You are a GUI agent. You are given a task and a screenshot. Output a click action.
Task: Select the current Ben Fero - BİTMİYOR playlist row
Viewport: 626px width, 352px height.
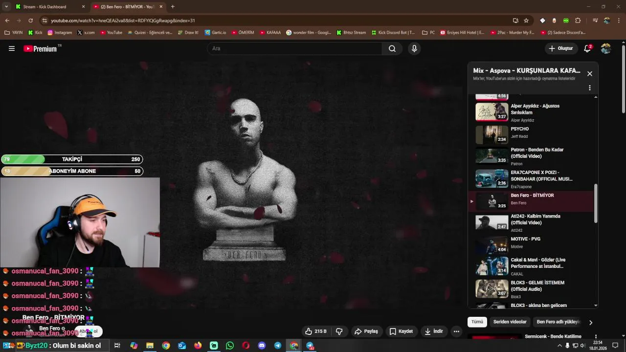pos(531,201)
